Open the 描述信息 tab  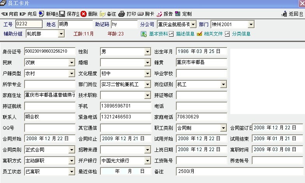click(172, 34)
